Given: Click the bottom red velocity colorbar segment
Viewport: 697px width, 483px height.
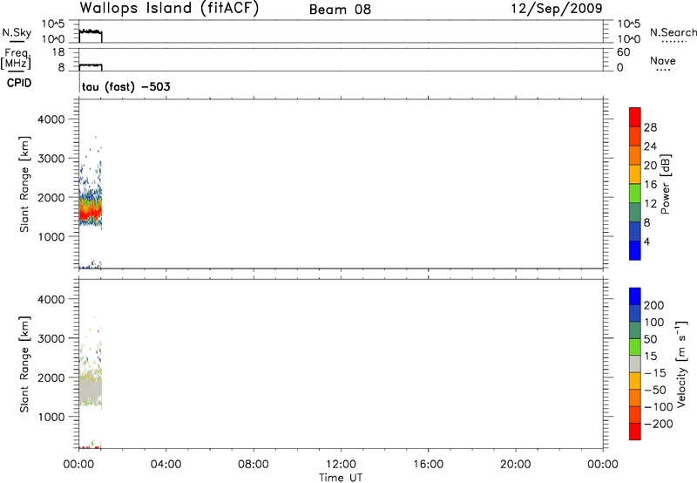Looking at the screenshot, I should coord(635,432).
